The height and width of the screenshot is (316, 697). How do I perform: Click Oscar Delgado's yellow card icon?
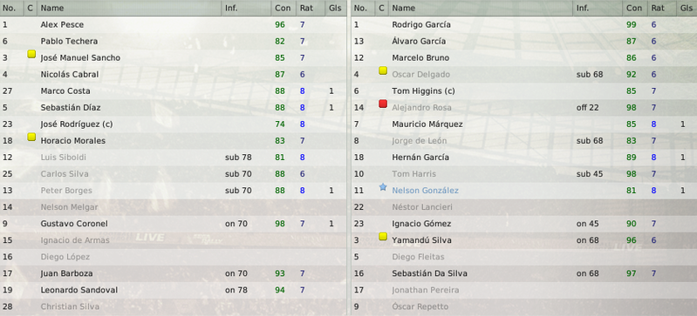[383, 71]
